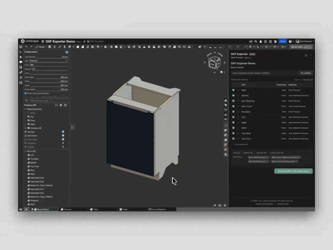Select the Kickplate part in the parts list
This screenshot has height=250, width=333.
click(34, 200)
